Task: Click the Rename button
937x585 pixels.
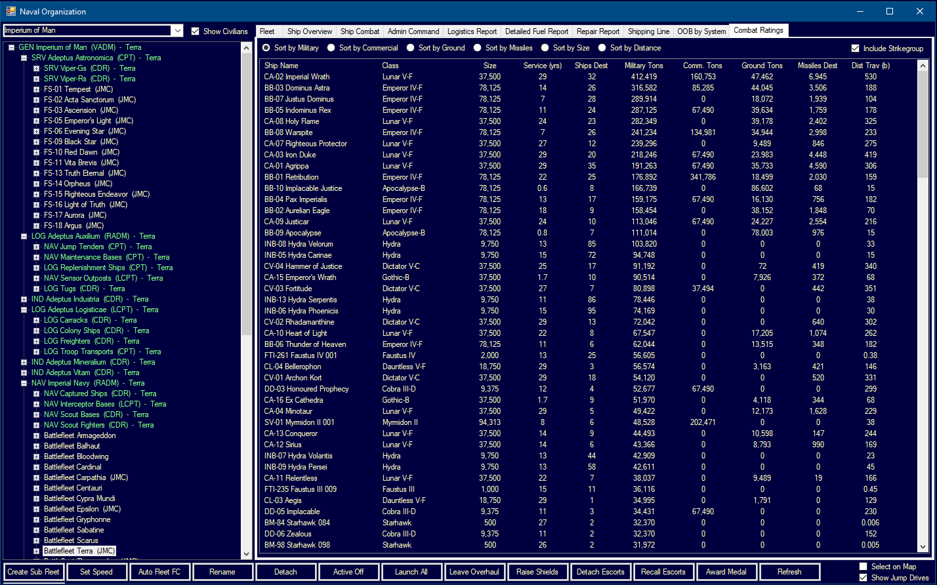Action: pyautogui.click(x=222, y=572)
